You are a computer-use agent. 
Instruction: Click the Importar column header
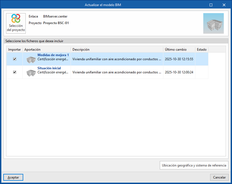click(x=14, y=50)
